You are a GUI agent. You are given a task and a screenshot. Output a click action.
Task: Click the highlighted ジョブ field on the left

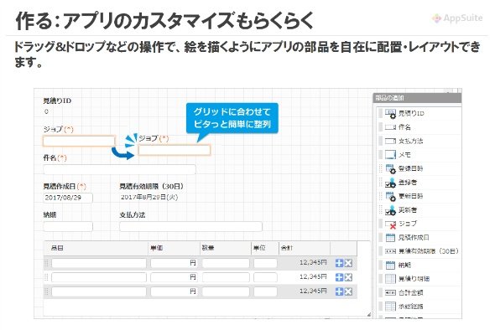[x=79, y=141]
